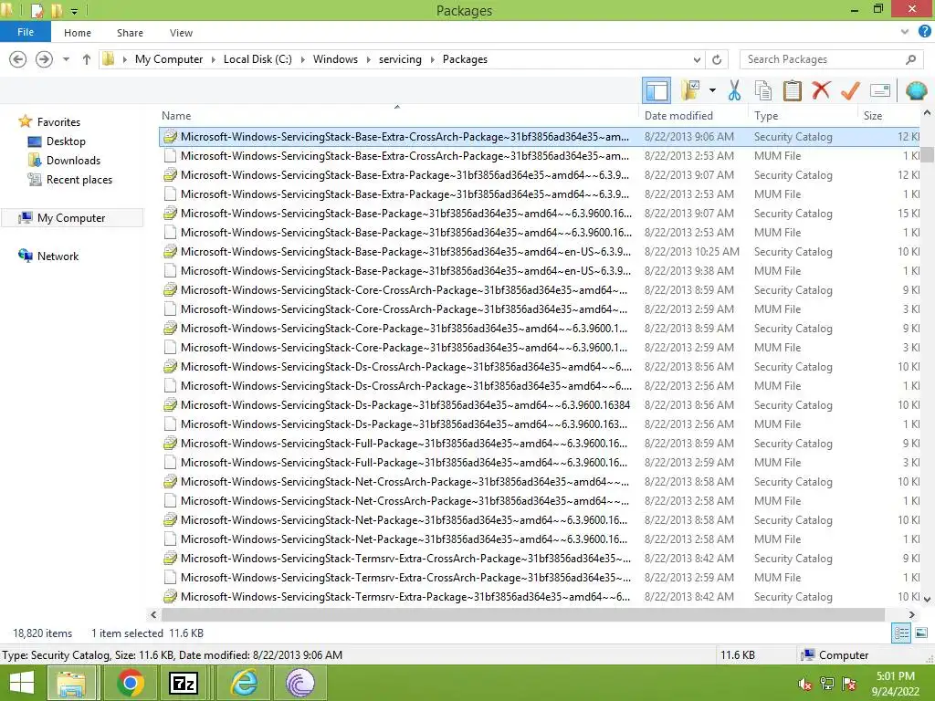Paste using the clipboard toolbar icon
935x701 pixels.
point(792,90)
